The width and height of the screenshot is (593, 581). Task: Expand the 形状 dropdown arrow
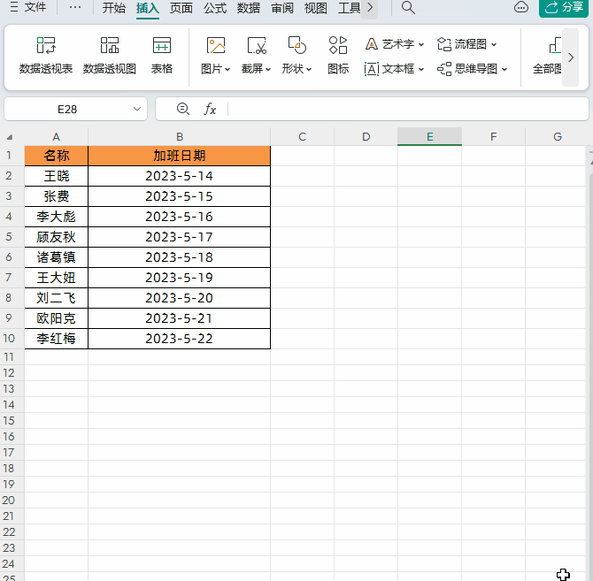click(x=309, y=70)
